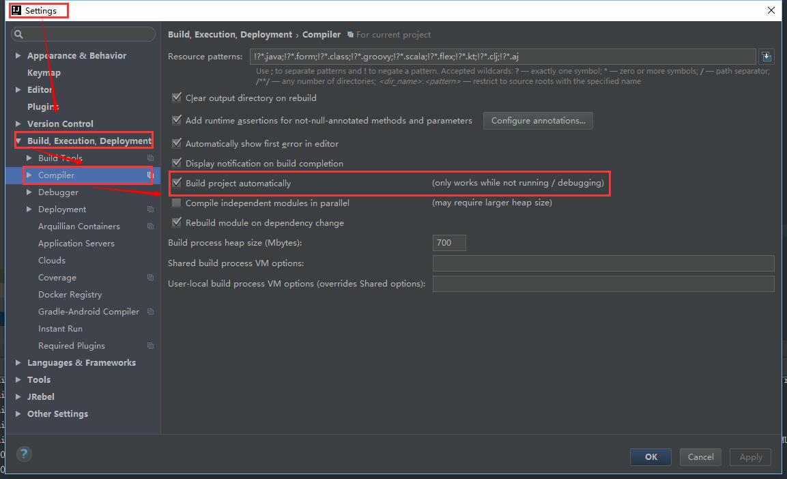Click Shared build process VM options field

tap(603, 263)
